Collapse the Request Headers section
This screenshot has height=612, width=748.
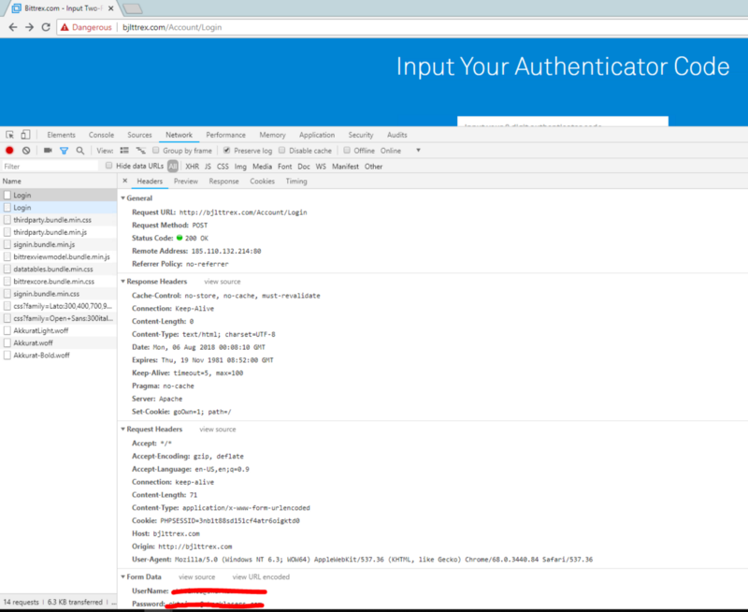123,430
